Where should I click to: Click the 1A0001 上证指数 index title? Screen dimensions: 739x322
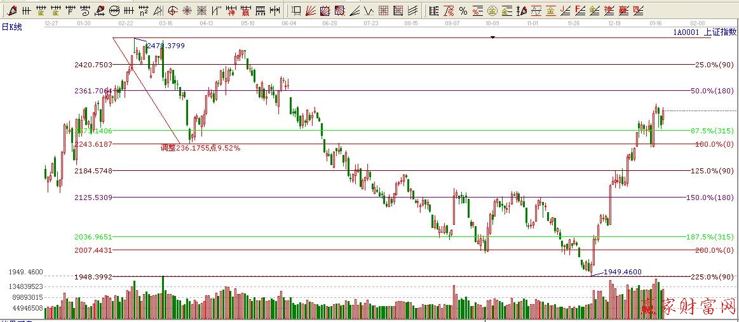tap(703, 32)
